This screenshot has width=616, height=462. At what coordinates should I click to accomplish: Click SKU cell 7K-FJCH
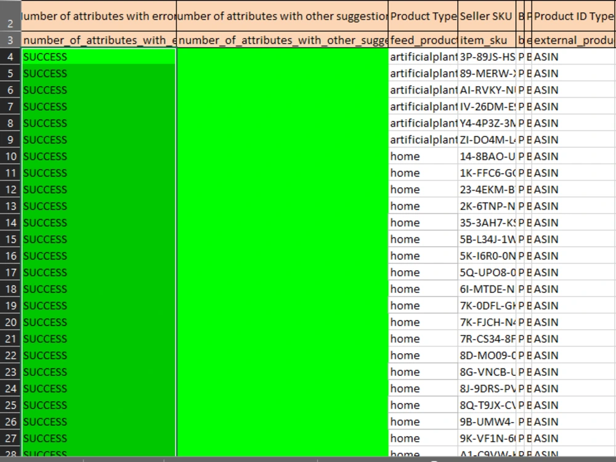coord(487,322)
